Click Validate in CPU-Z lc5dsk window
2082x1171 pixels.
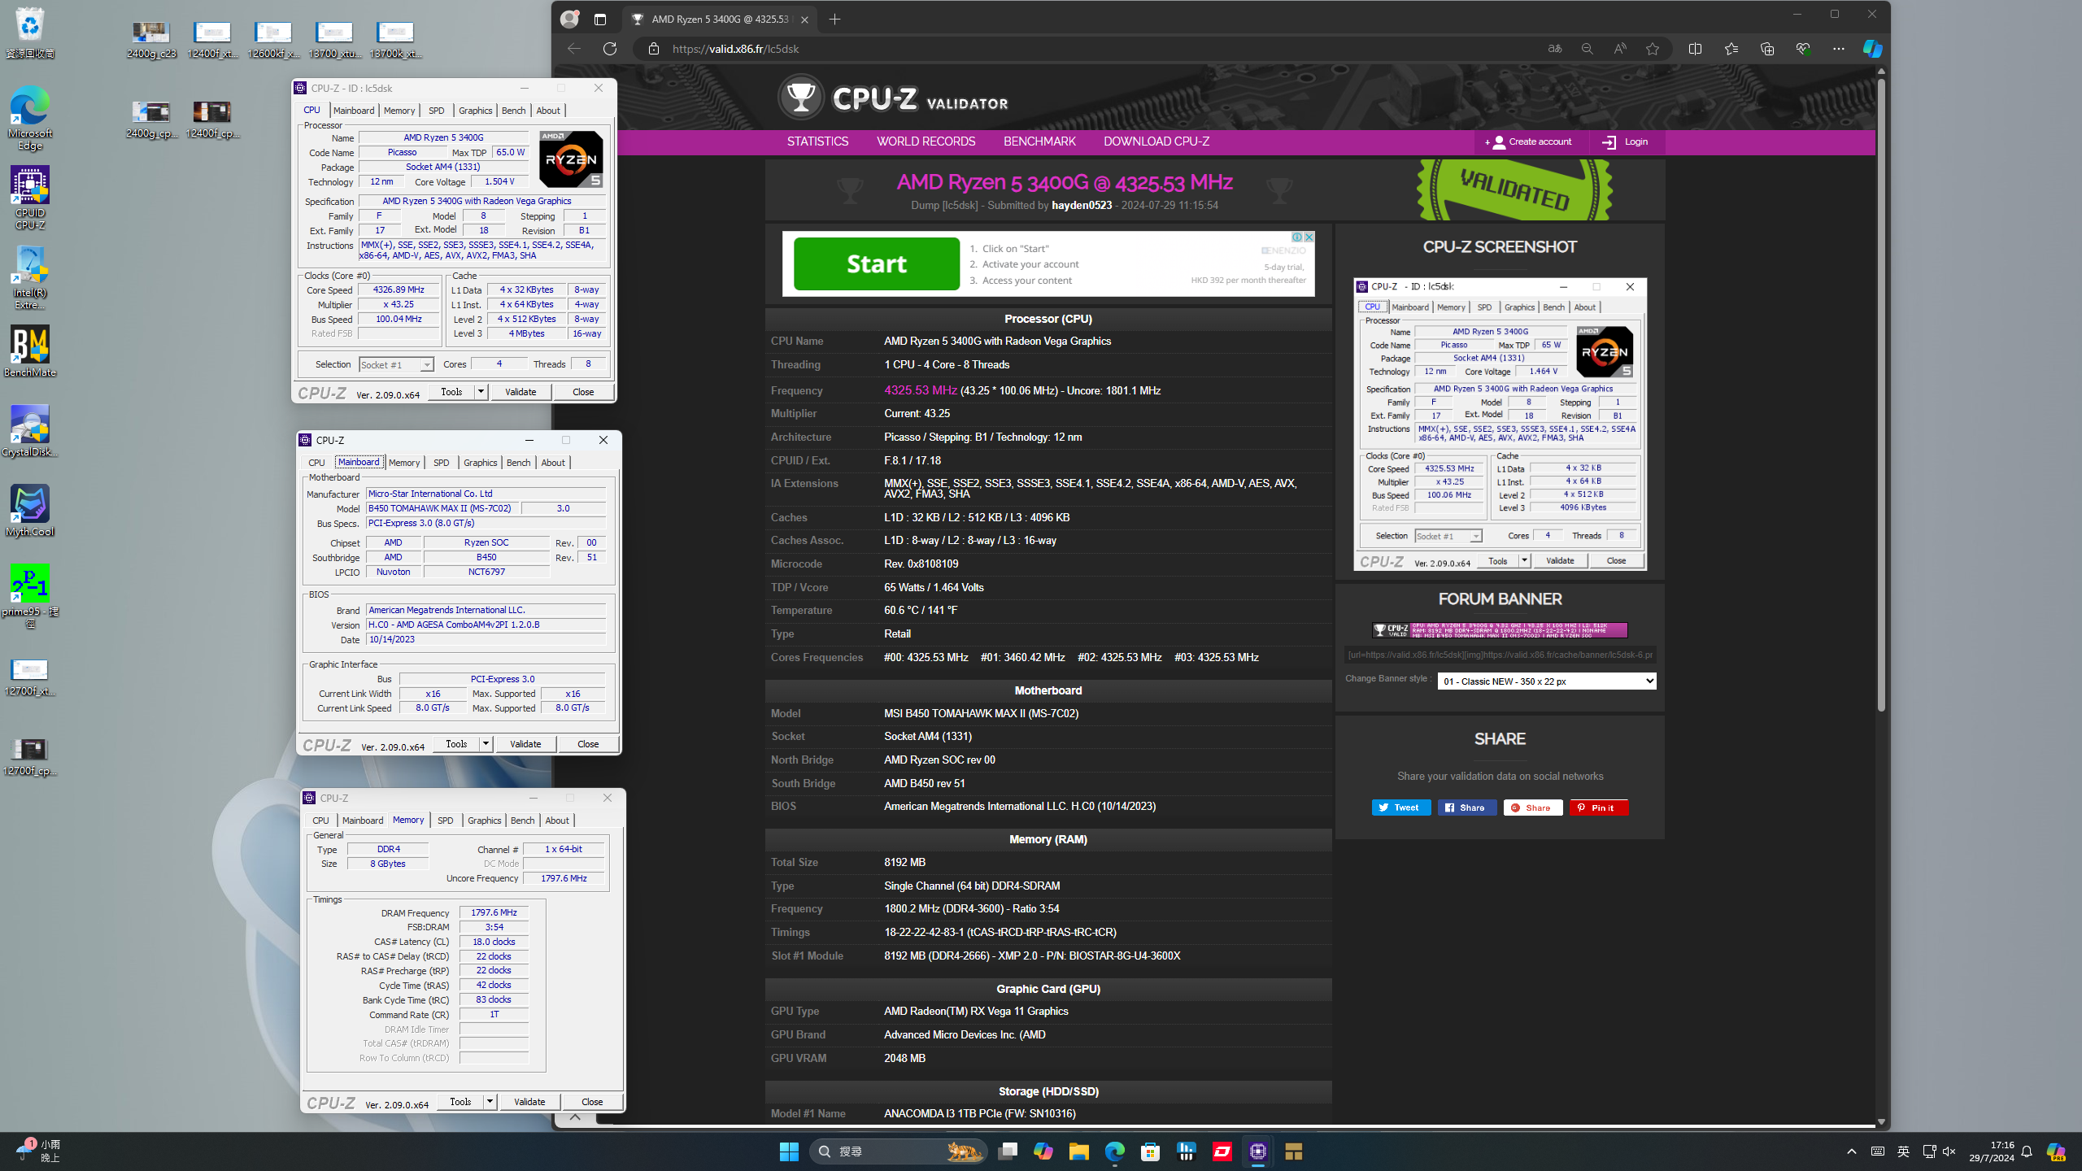tap(520, 392)
